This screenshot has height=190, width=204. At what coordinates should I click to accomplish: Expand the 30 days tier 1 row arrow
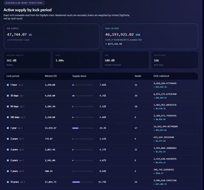point(8,96)
